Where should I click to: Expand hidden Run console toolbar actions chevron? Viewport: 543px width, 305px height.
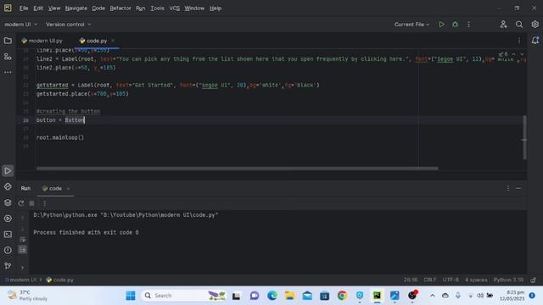(x=23, y=268)
